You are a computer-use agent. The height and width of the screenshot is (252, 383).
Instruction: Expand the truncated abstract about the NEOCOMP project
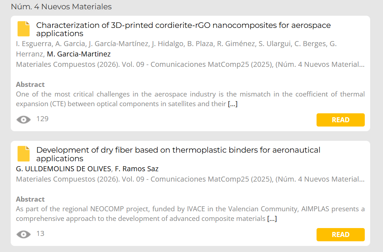272,219
